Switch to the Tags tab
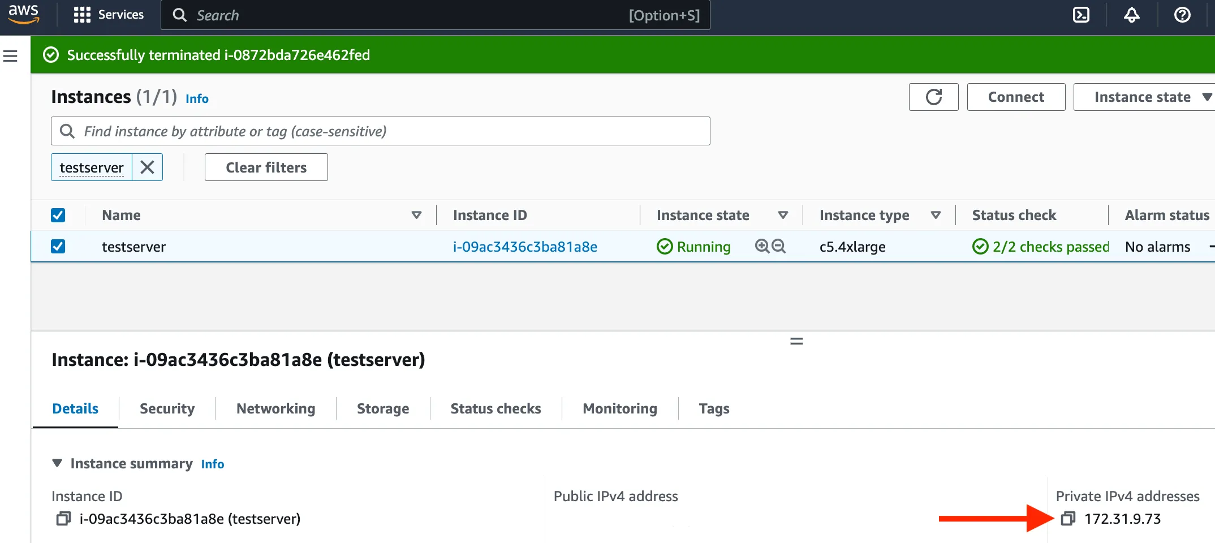 coord(714,408)
